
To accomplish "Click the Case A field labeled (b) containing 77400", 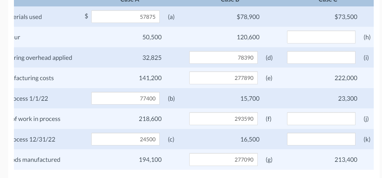I will tap(125, 98).
